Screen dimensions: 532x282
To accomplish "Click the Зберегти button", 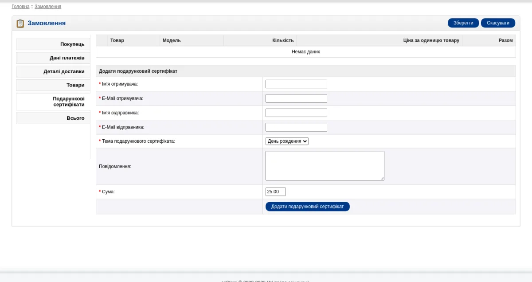I will coord(463,23).
